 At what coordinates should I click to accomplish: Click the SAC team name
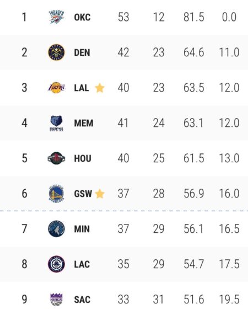(82, 300)
